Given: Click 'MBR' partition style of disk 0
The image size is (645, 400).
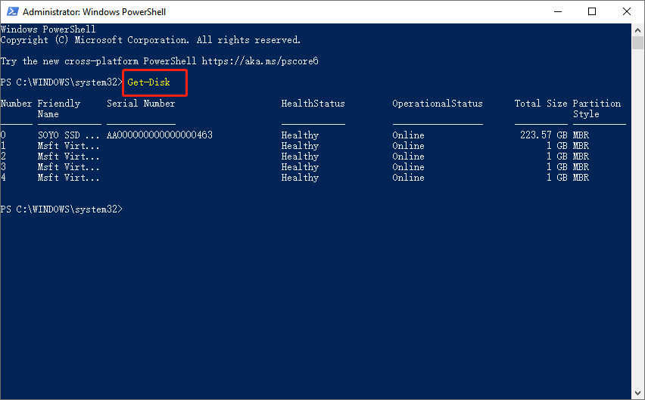Looking at the screenshot, I should click(x=581, y=135).
